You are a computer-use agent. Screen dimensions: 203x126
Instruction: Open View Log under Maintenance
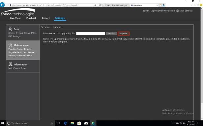click(x=12, y=49)
